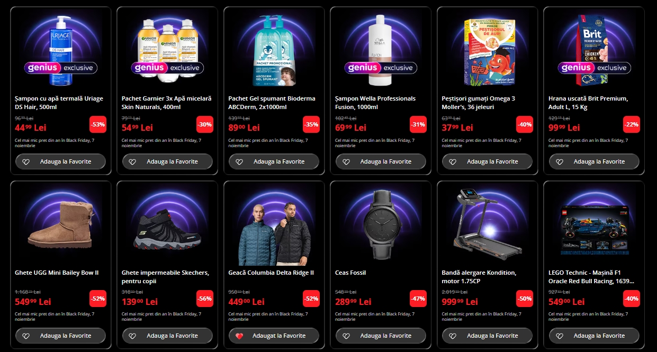Click the -56% discount badge for Skechers boots
This screenshot has width=657, height=352.
coord(205,299)
